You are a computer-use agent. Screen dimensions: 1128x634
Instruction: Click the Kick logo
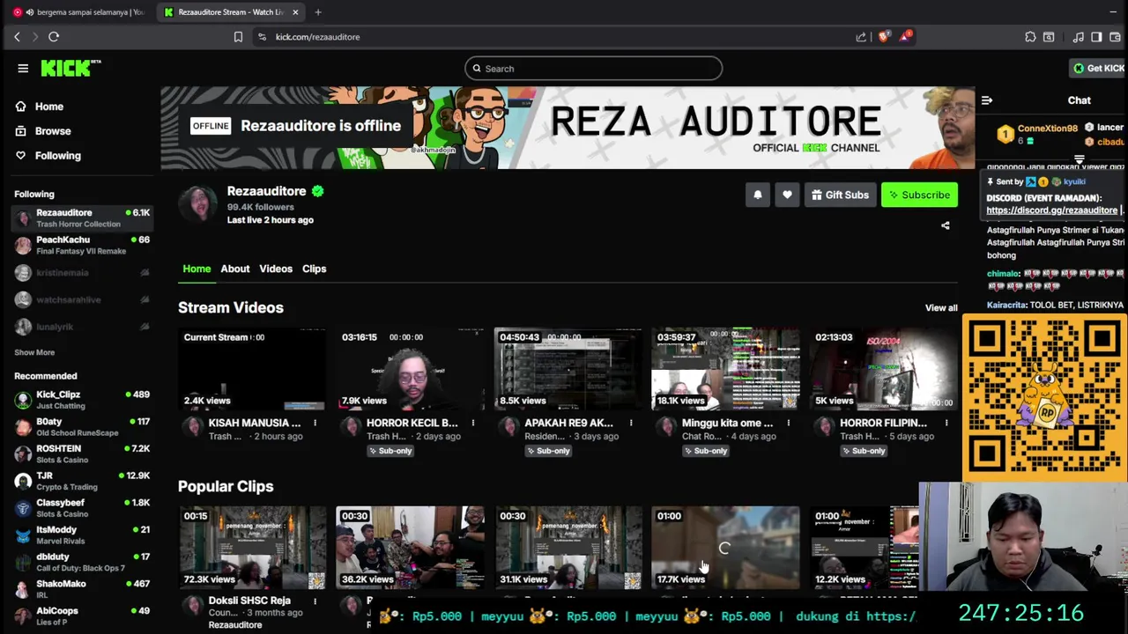pyautogui.click(x=70, y=68)
